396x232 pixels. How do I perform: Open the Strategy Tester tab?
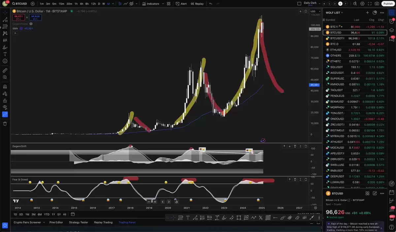point(79,222)
